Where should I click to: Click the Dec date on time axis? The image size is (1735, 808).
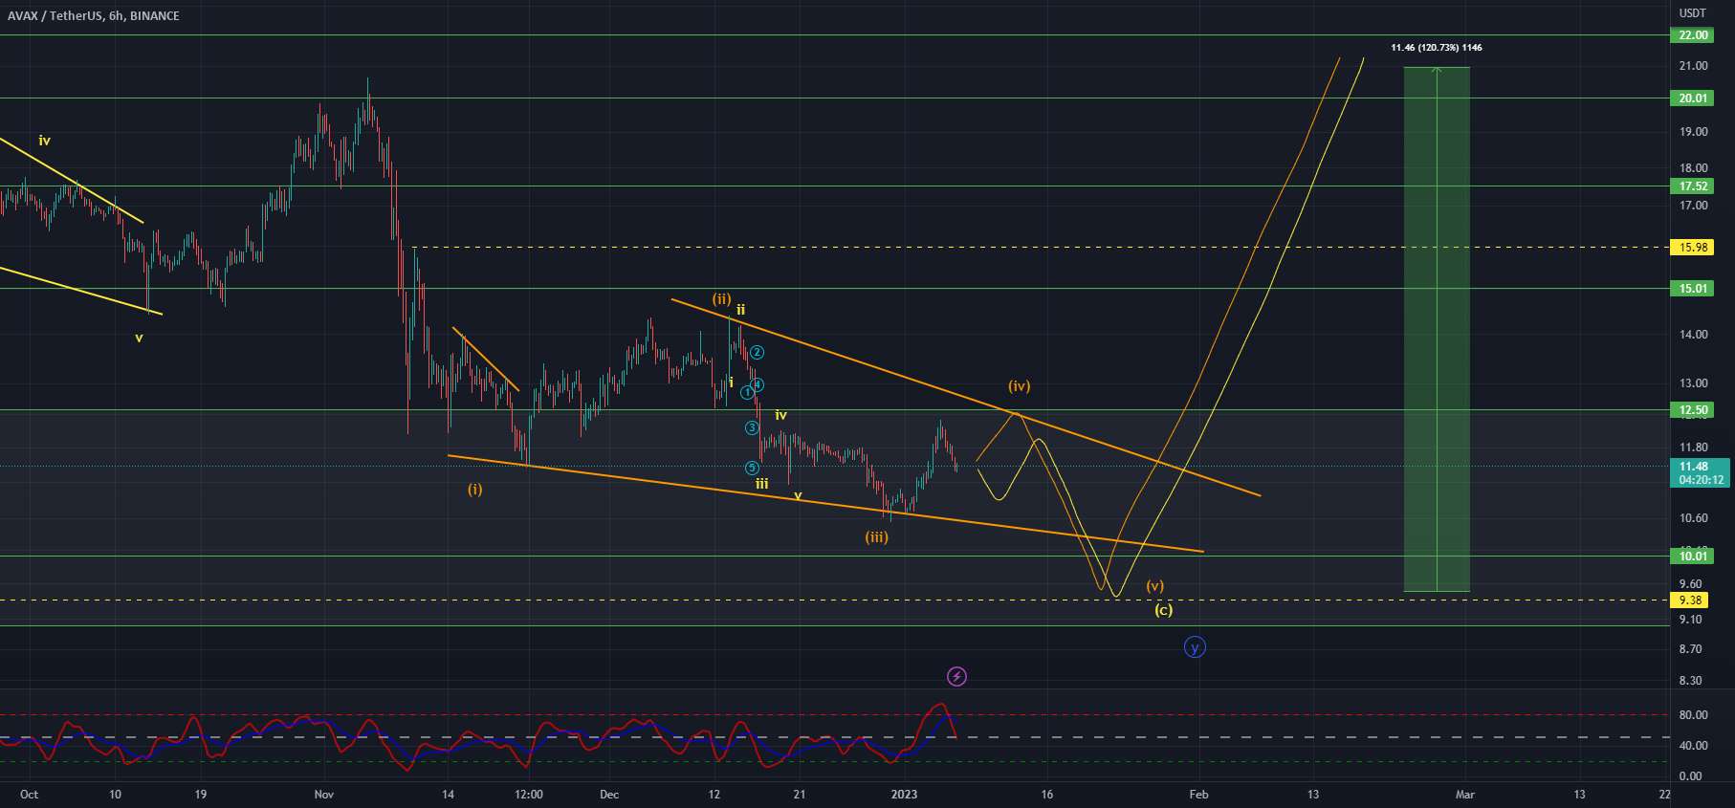609,795
